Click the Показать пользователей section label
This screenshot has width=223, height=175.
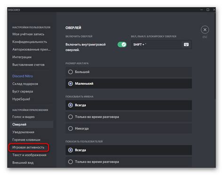coord(84,142)
